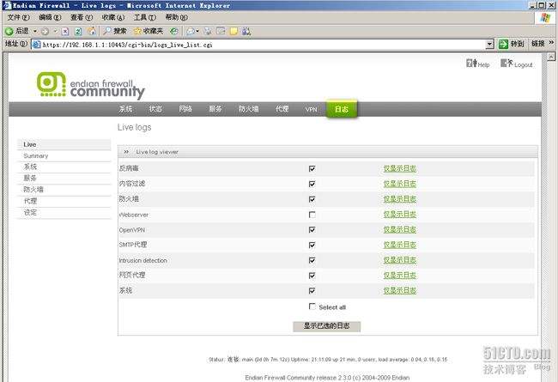
Task: Uncheck the 反病毒 log checkbox
Action: [x=312, y=169]
